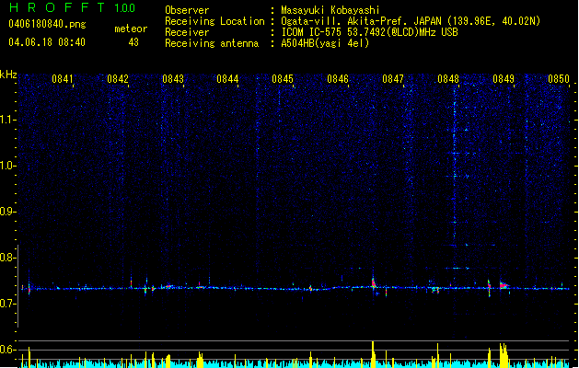Click the Receiving Location label

click(x=214, y=22)
